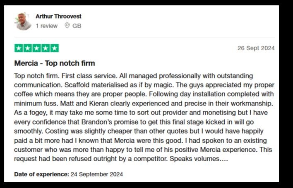Click the third green rating star

coord(36,48)
